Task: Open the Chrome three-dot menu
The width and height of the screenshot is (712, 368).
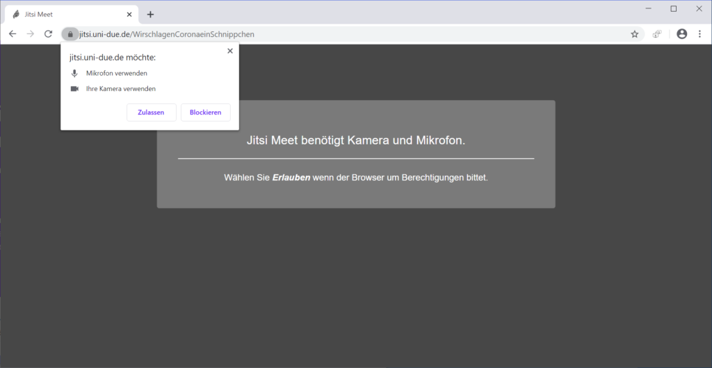Action: click(x=699, y=34)
